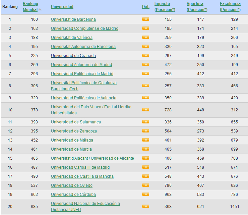248x215 pixels.
Task: Click the Ranking column header text
Action: pos(10,7)
